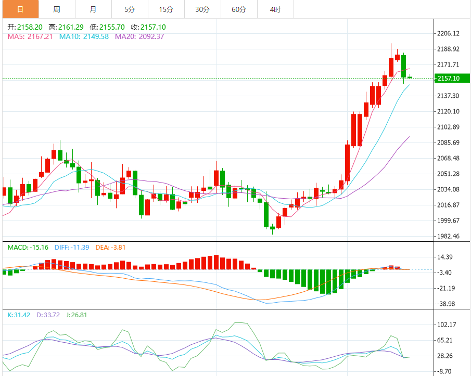Screen dimensions: 471x376
Task: Select the 周 weekly timeframe tab
Action: [57, 9]
